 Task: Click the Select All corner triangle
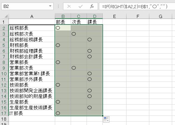(x=6, y=16)
